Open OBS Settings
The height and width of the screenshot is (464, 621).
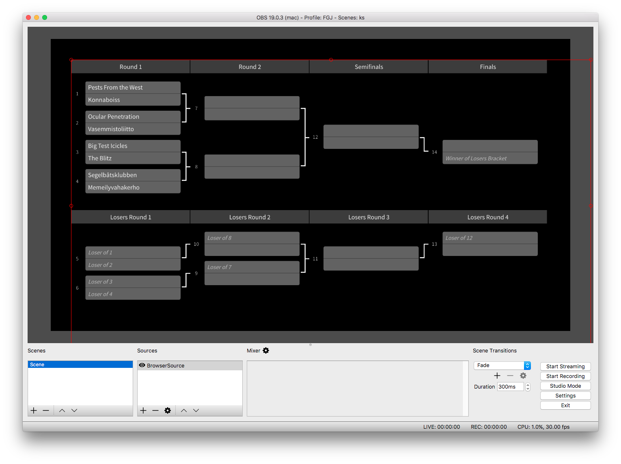pyautogui.click(x=565, y=395)
